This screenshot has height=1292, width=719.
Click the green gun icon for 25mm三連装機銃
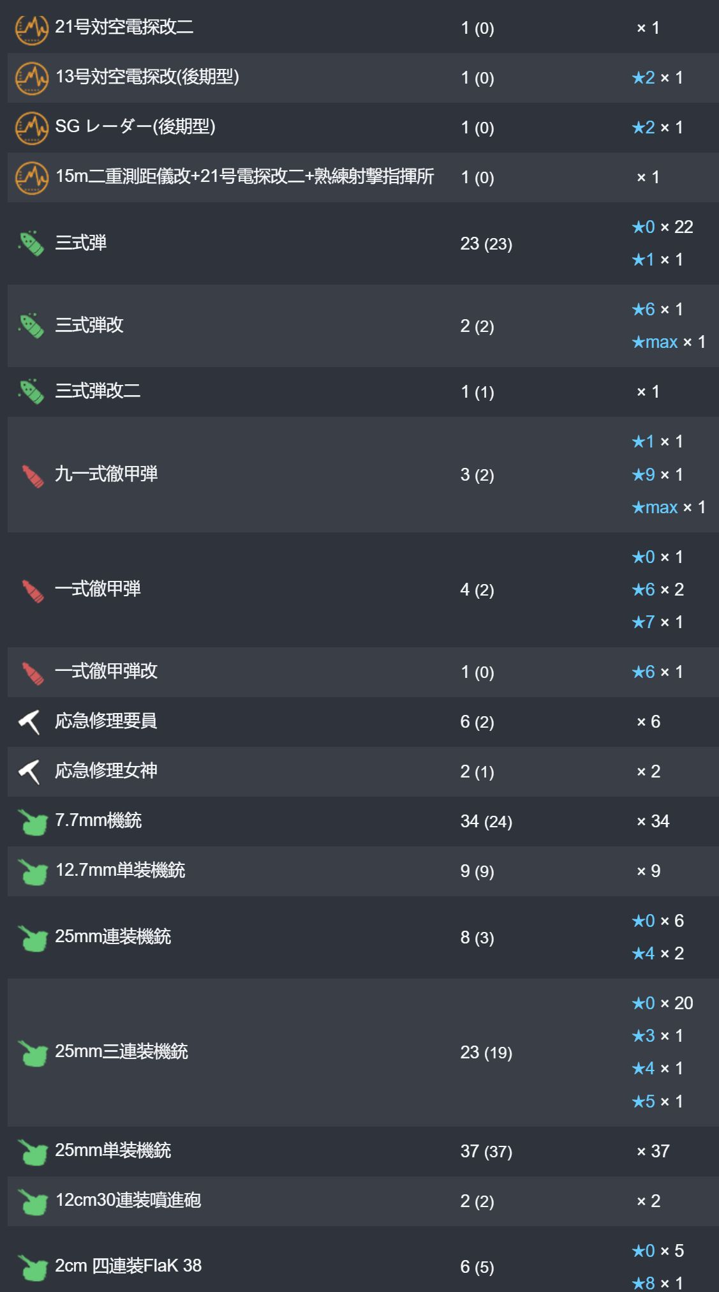click(x=33, y=1053)
